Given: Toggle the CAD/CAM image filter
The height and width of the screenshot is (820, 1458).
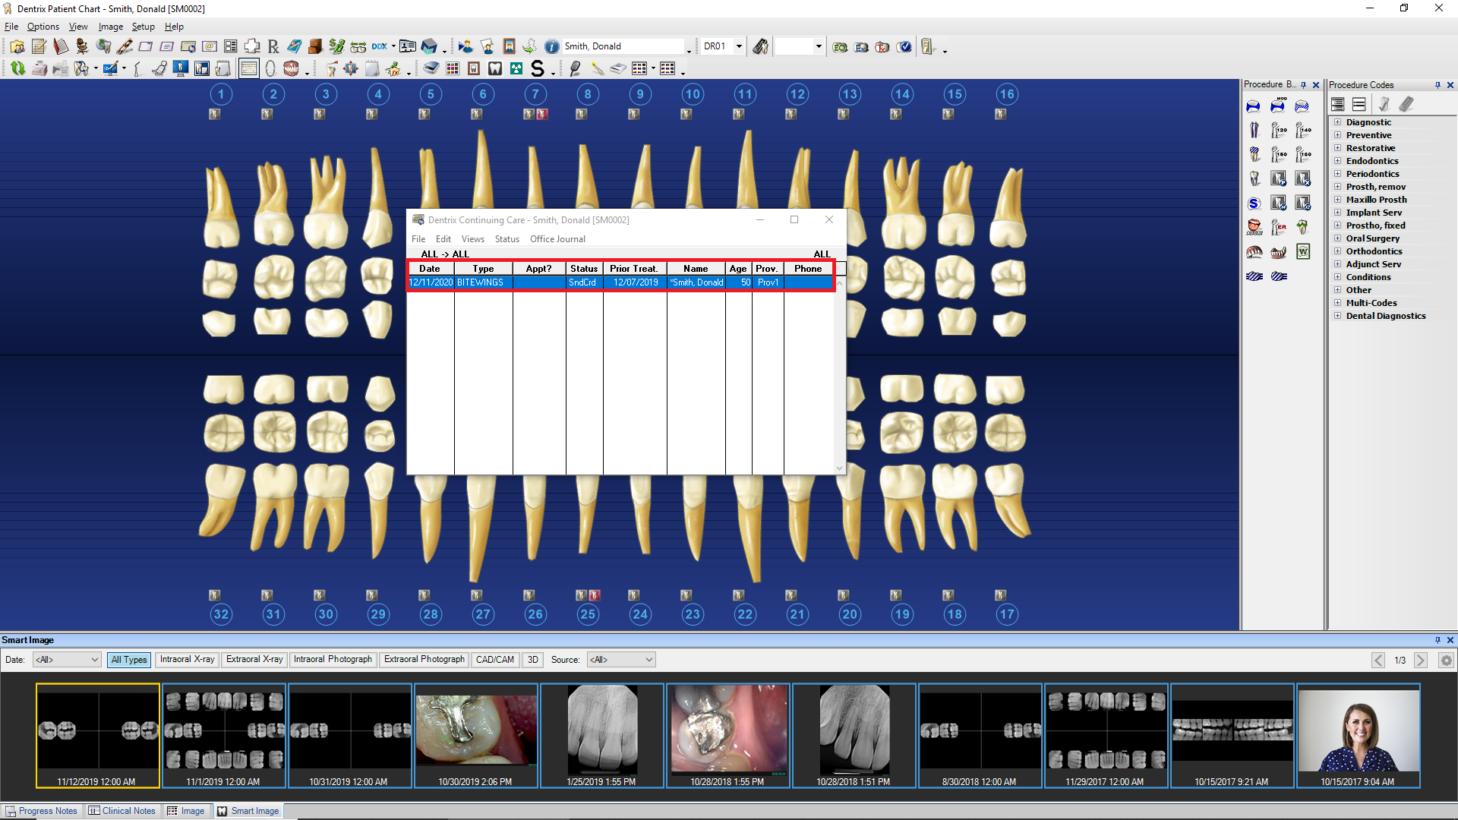Looking at the screenshot, I should coord(494,660).
